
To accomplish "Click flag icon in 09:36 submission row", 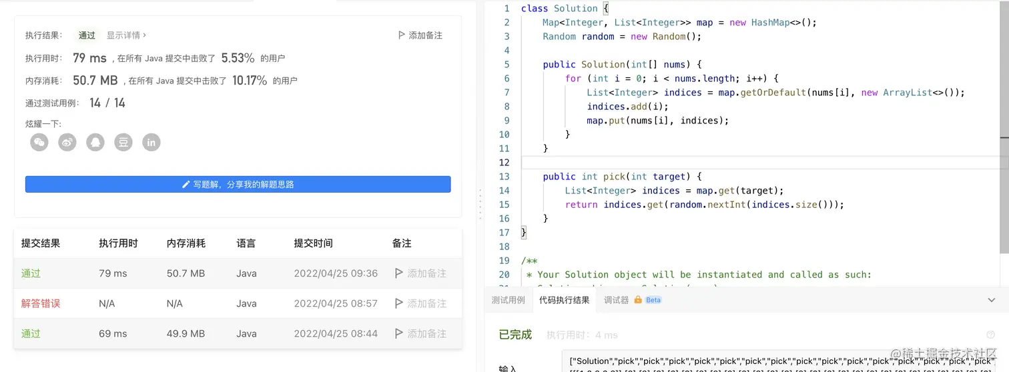I will pyautogui.click(x=399, y=273).
